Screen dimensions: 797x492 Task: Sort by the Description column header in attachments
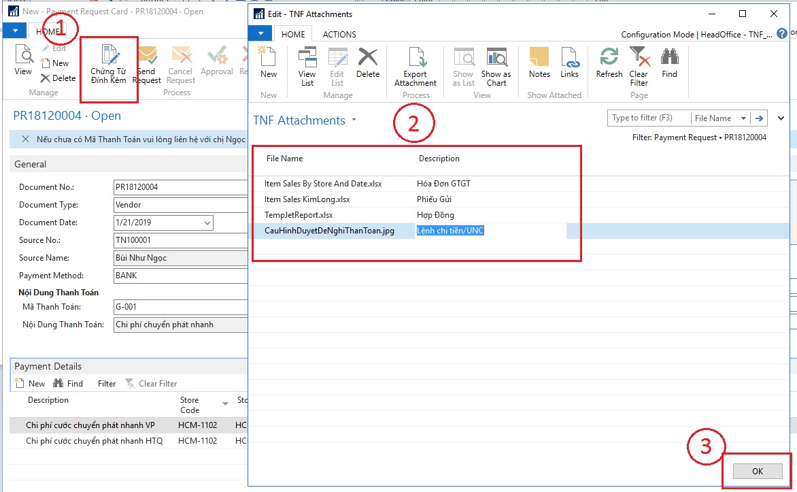click(x=439, y=159)
